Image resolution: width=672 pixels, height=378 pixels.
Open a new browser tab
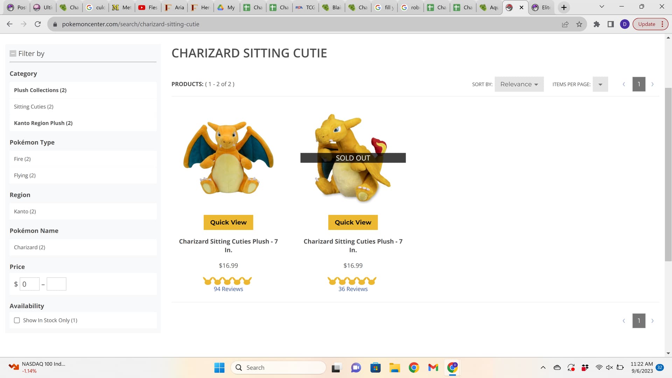pyautogui.click(x=564, y=7)
